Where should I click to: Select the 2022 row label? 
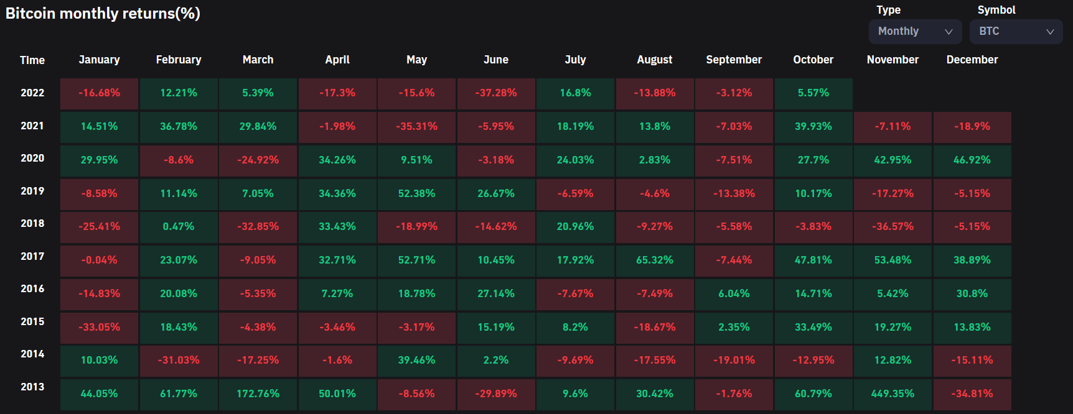[x=32, y=93]
